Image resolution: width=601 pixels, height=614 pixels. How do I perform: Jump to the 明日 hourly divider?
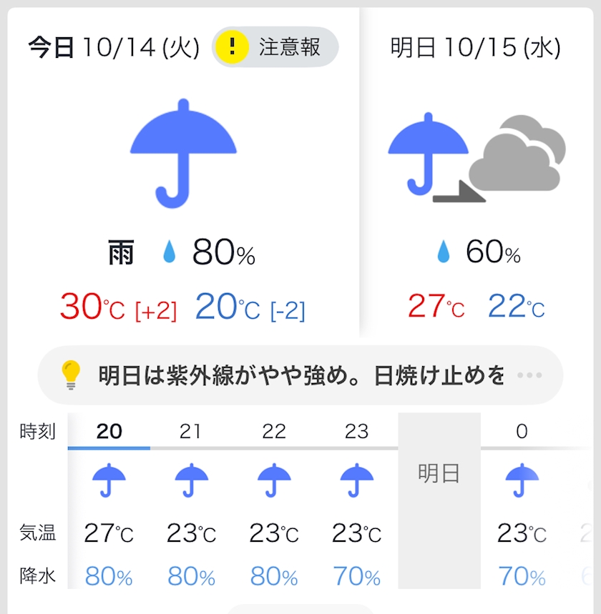click(439, 474)
